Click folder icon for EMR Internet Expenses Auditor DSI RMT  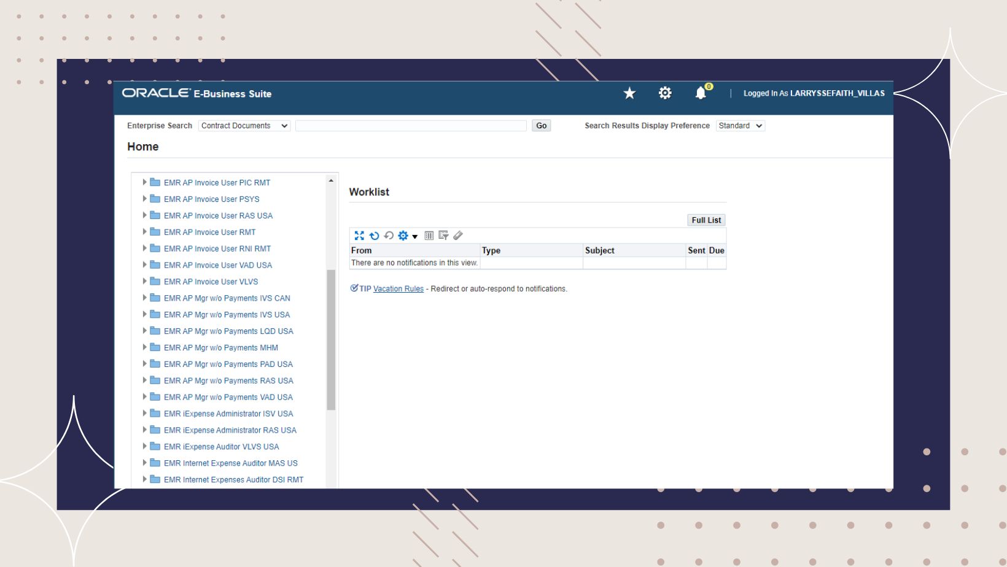[x=155, y=480]
